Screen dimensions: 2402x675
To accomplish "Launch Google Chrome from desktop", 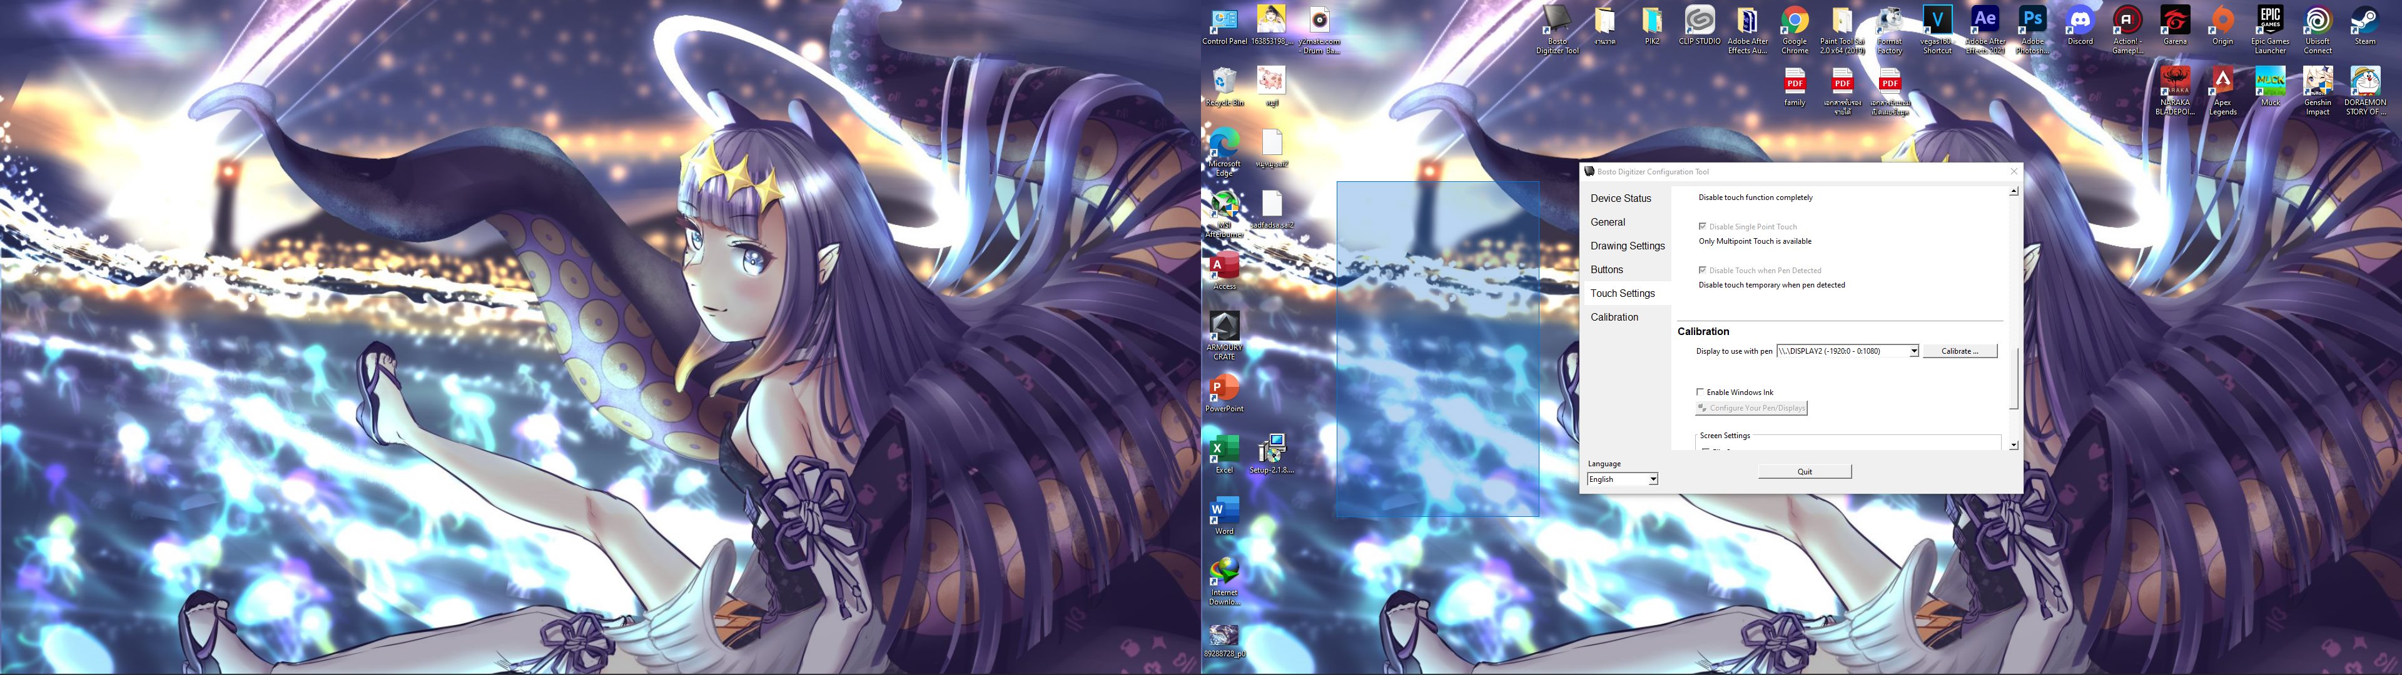I will pos(1795,28).
